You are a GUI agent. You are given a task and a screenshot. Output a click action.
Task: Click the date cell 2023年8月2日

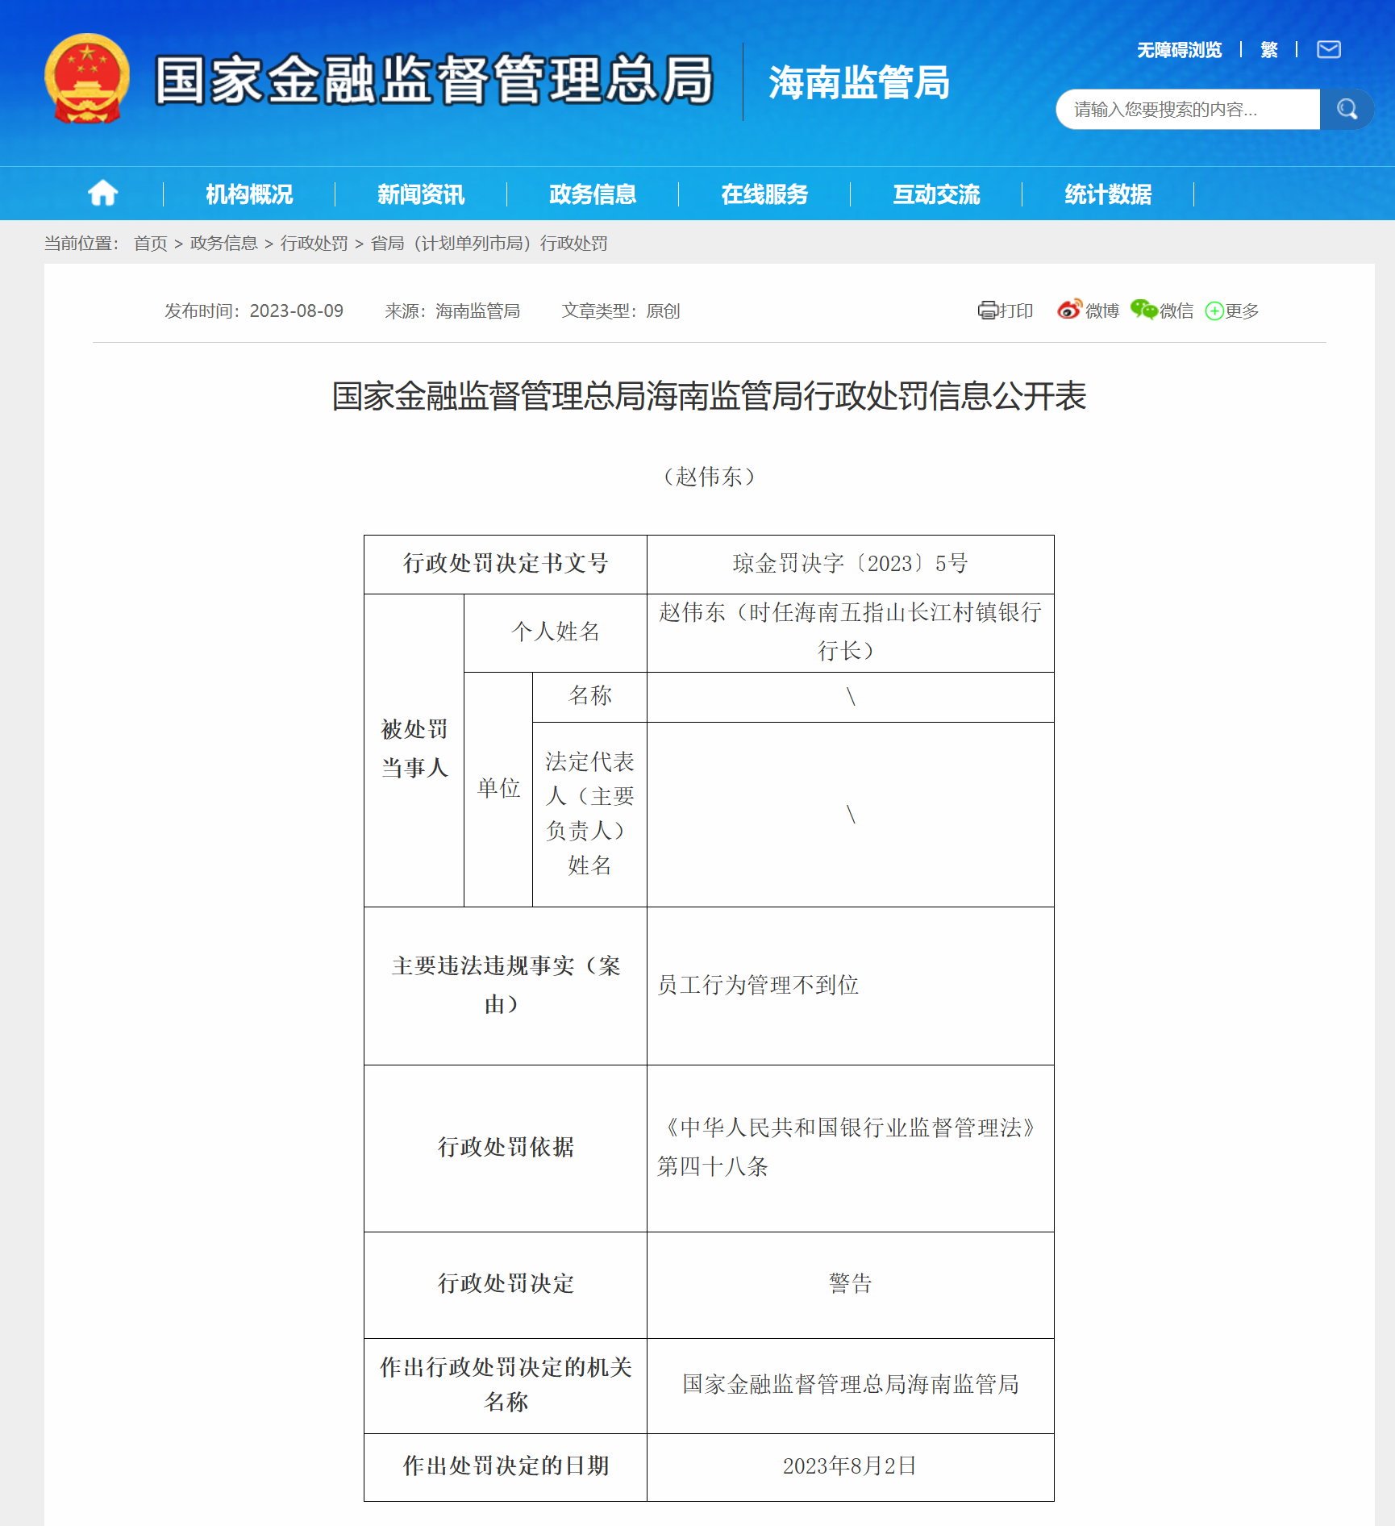850,1466
